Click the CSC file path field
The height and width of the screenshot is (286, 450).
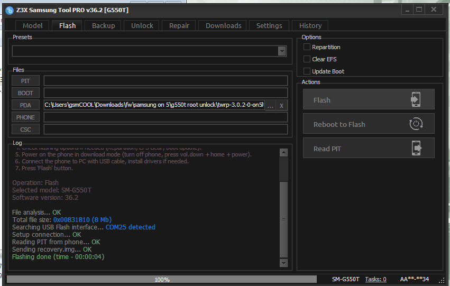point(166,130)
